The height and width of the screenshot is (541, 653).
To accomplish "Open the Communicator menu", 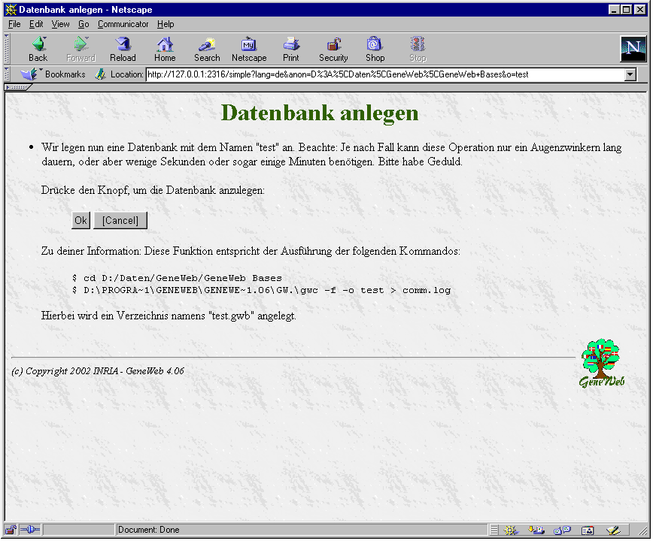I will tap(123, 24).
